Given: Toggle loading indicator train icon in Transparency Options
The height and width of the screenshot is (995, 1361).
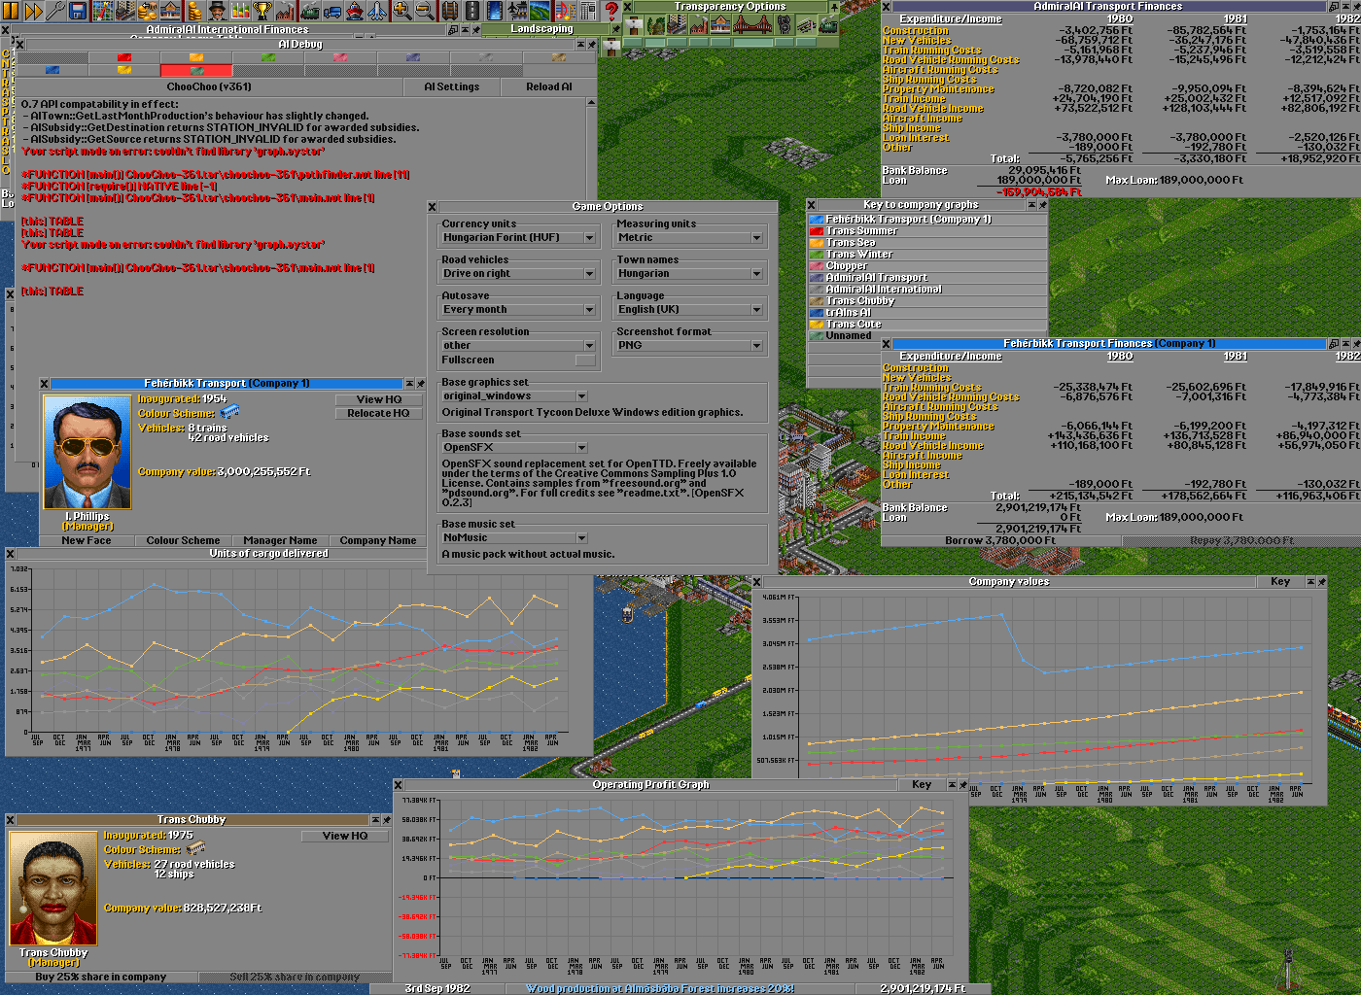Looking at the screenshot, I should click(x=827, y=25).
